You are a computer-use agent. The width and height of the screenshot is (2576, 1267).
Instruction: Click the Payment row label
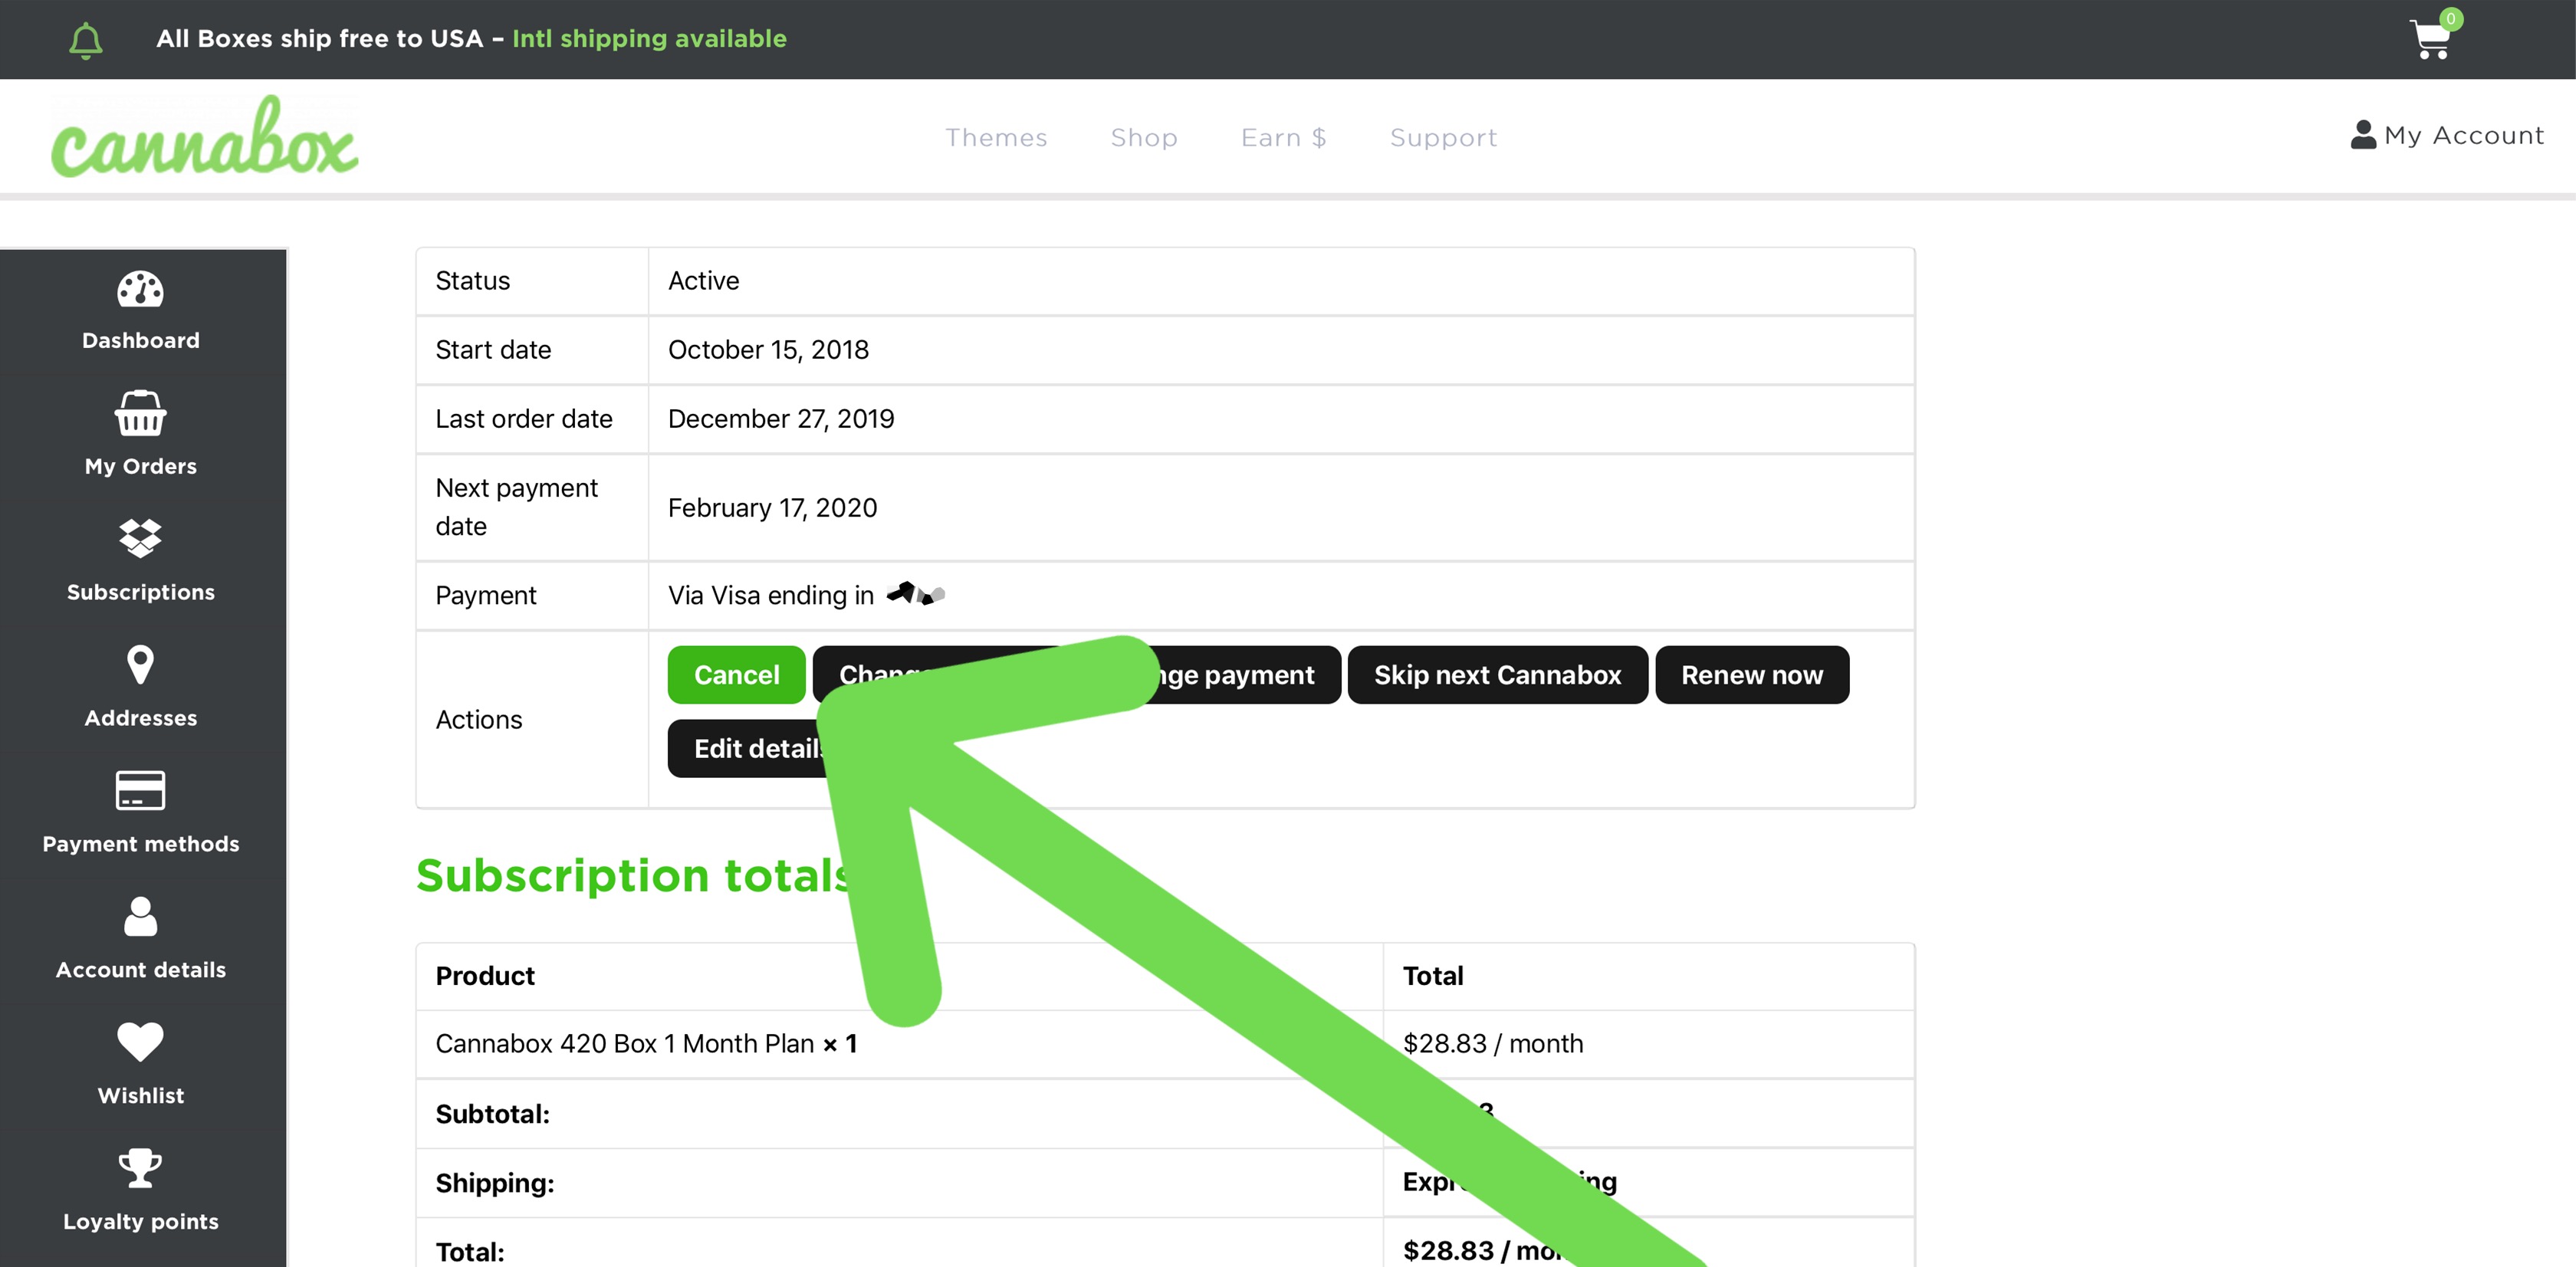pos(485,596)
